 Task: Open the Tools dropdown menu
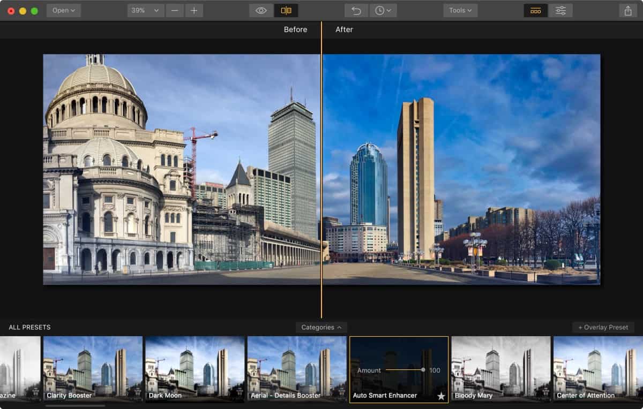pyautogui.click(x=460, y=10)
